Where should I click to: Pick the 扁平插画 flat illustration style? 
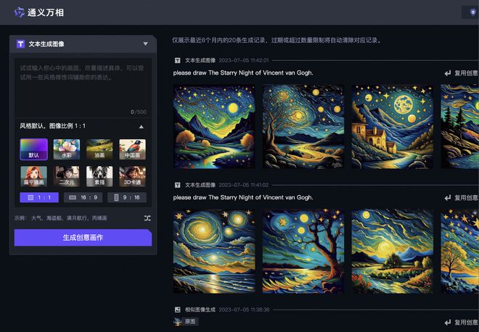click(x=34, y=176)
